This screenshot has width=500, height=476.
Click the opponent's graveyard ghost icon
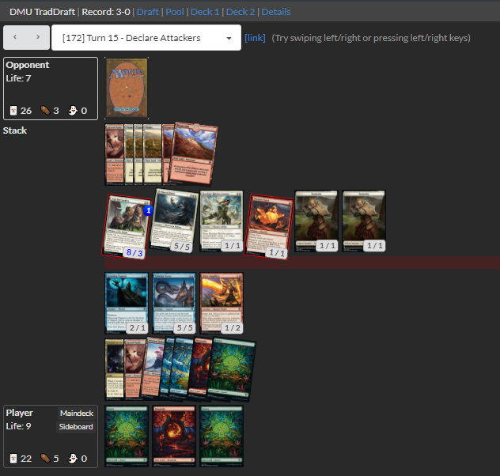pos(73,111)
